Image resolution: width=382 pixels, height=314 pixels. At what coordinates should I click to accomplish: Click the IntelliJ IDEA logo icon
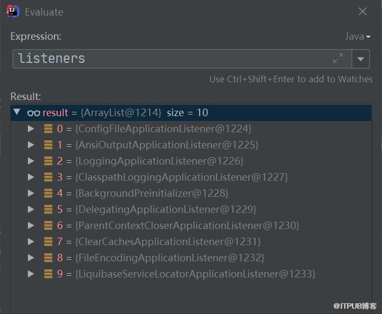13,11
